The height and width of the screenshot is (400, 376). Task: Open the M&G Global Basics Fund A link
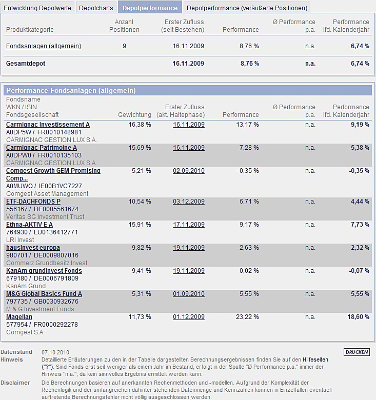point(44,294)
